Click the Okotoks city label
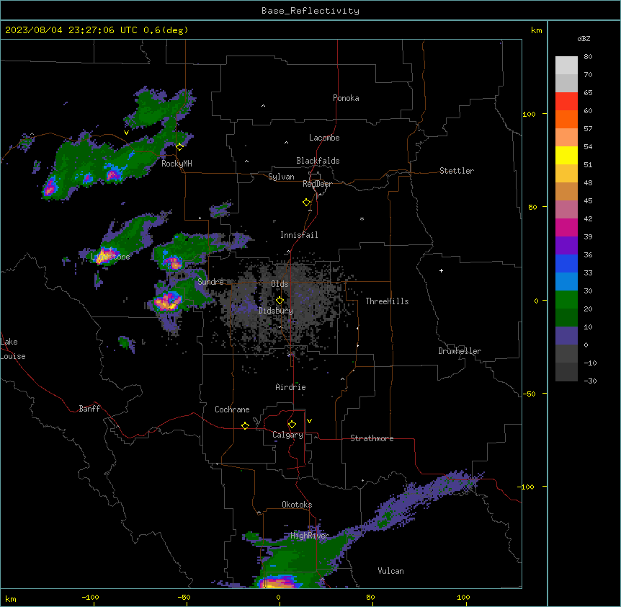 click(x=297, y=505)
